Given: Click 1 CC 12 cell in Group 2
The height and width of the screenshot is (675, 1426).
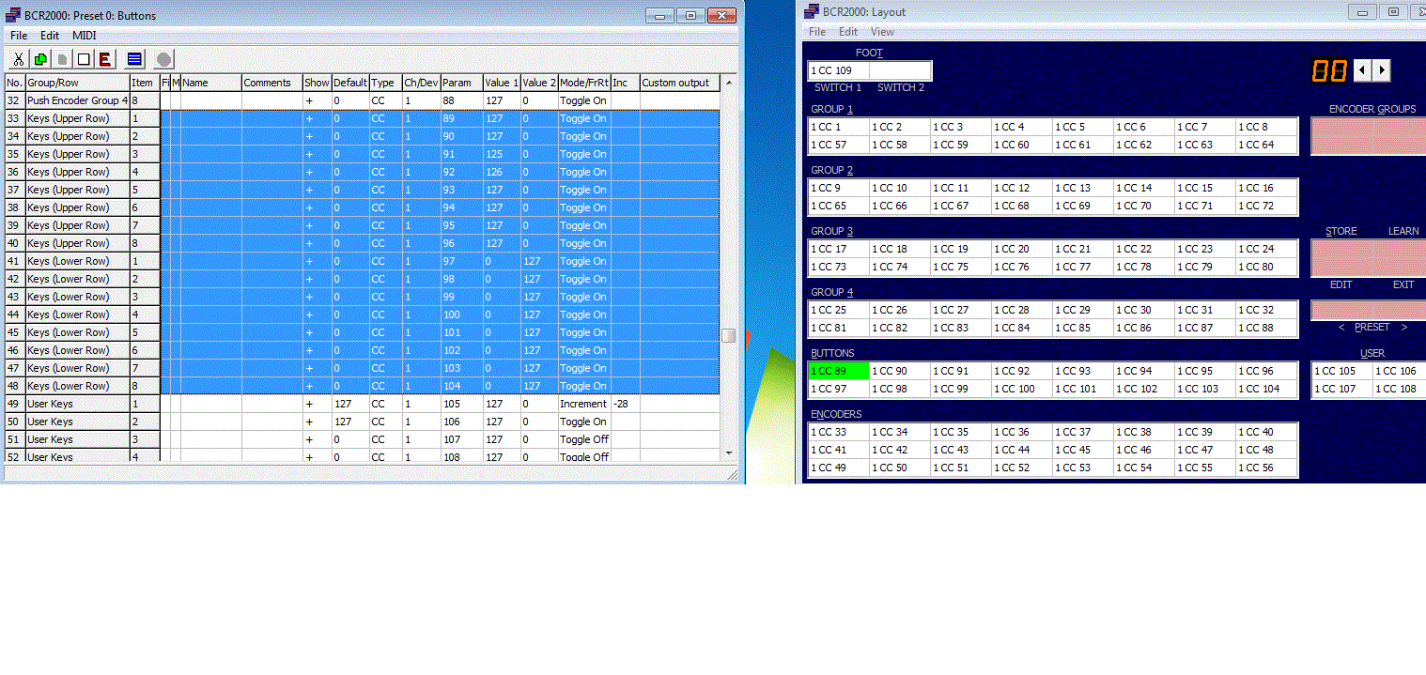Looking at the screenshot, I should [1022, 188].
